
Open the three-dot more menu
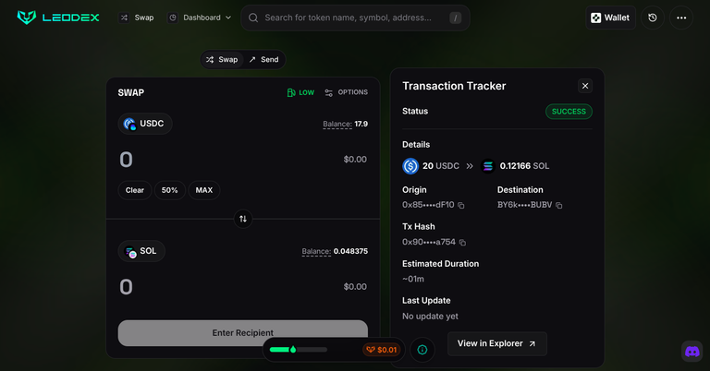point(681,18)
